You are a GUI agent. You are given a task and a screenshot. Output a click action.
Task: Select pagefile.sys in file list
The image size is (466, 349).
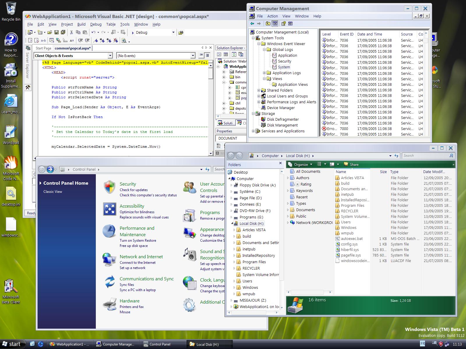pos(351,255)
